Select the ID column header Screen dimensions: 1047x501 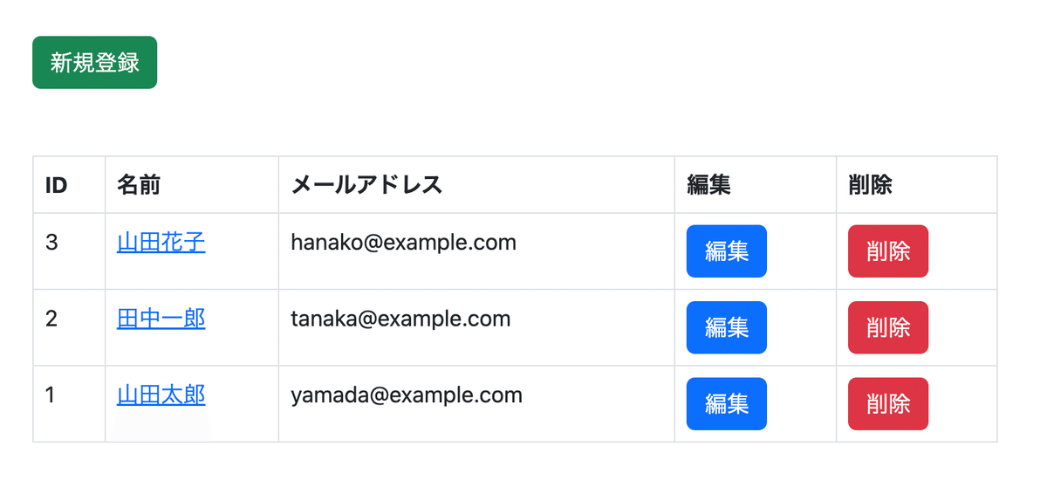pyautogui.click(x=69, y=184)
